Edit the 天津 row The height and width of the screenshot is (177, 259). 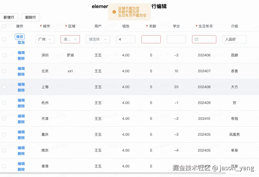tap(21, 116)
